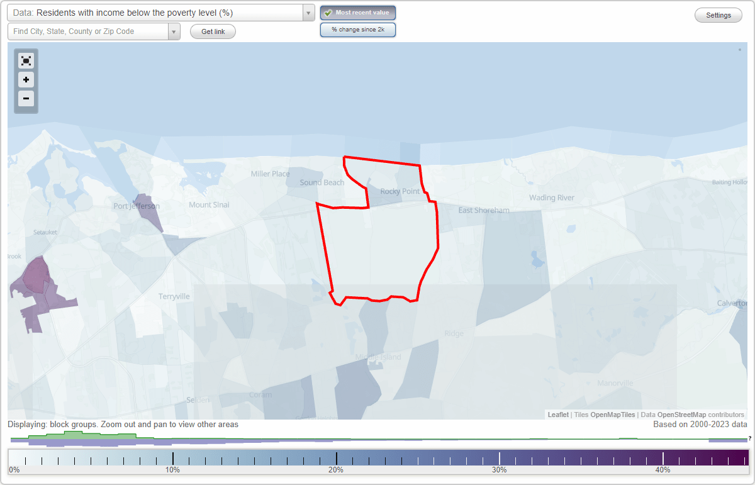This screenshot has height=485, width=755.
Task: Open the Leaflet attribution link
Action: pyautogui.click(x=558, y=415)
